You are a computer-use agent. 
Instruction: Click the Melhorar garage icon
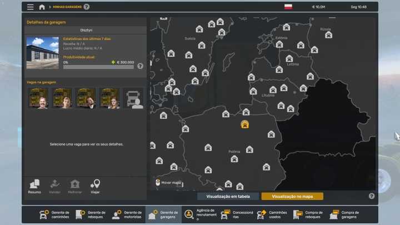coord(75,187)
